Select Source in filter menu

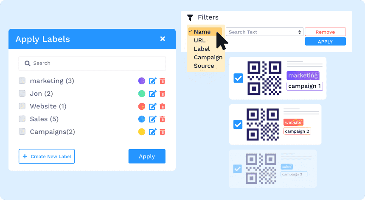click(204, 66)
